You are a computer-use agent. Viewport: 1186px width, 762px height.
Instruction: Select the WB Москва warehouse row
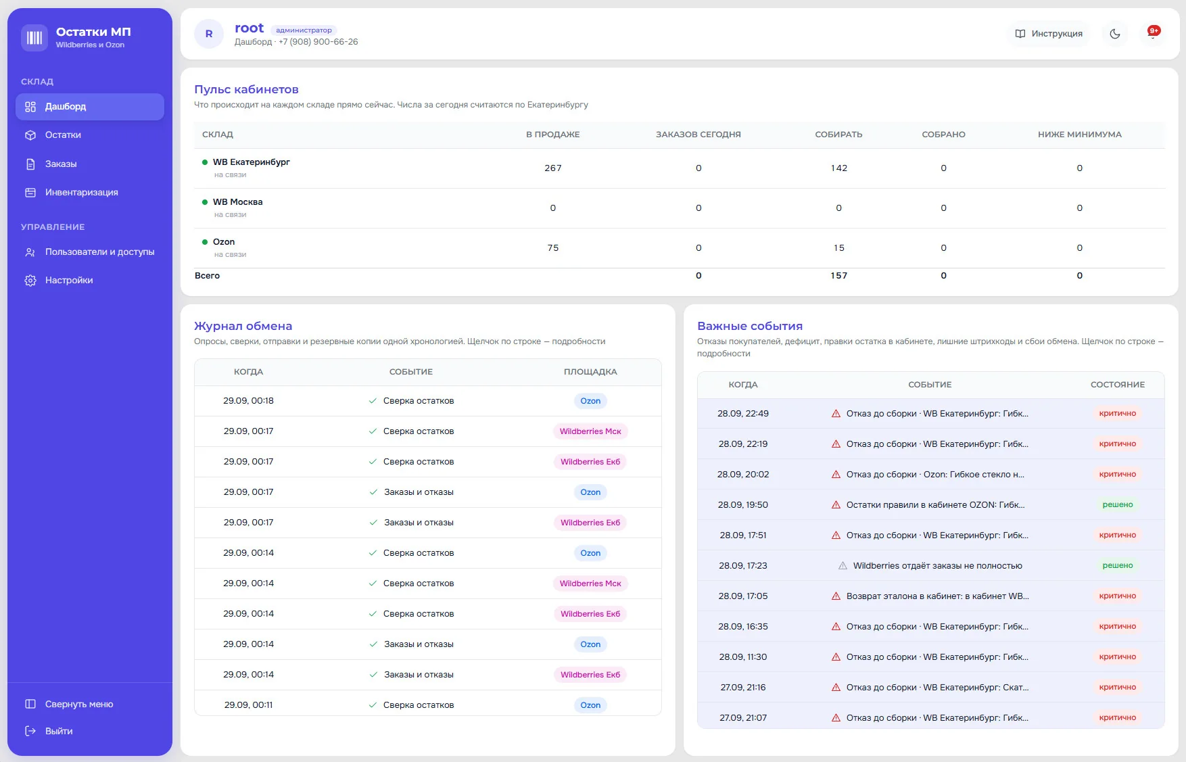[x=680, y=208]
